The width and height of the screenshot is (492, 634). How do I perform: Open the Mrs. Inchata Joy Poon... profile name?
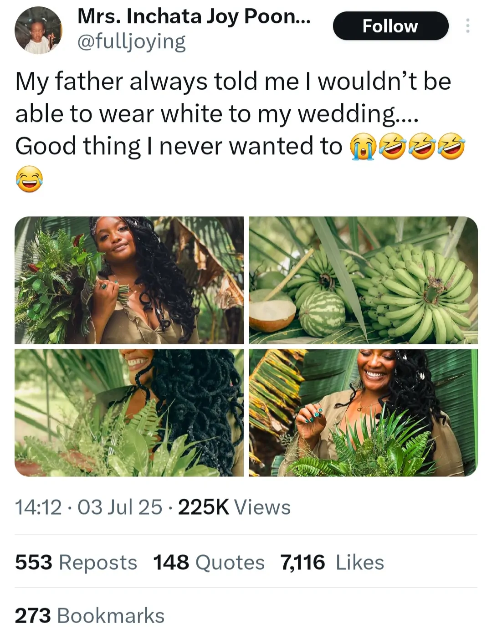194,17
